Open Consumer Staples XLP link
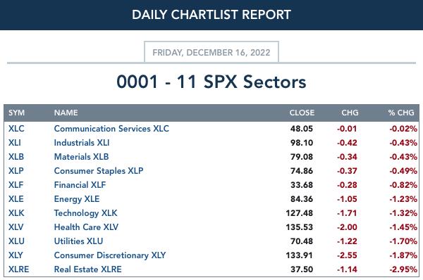The image size is (423, 280). (99, 171)
